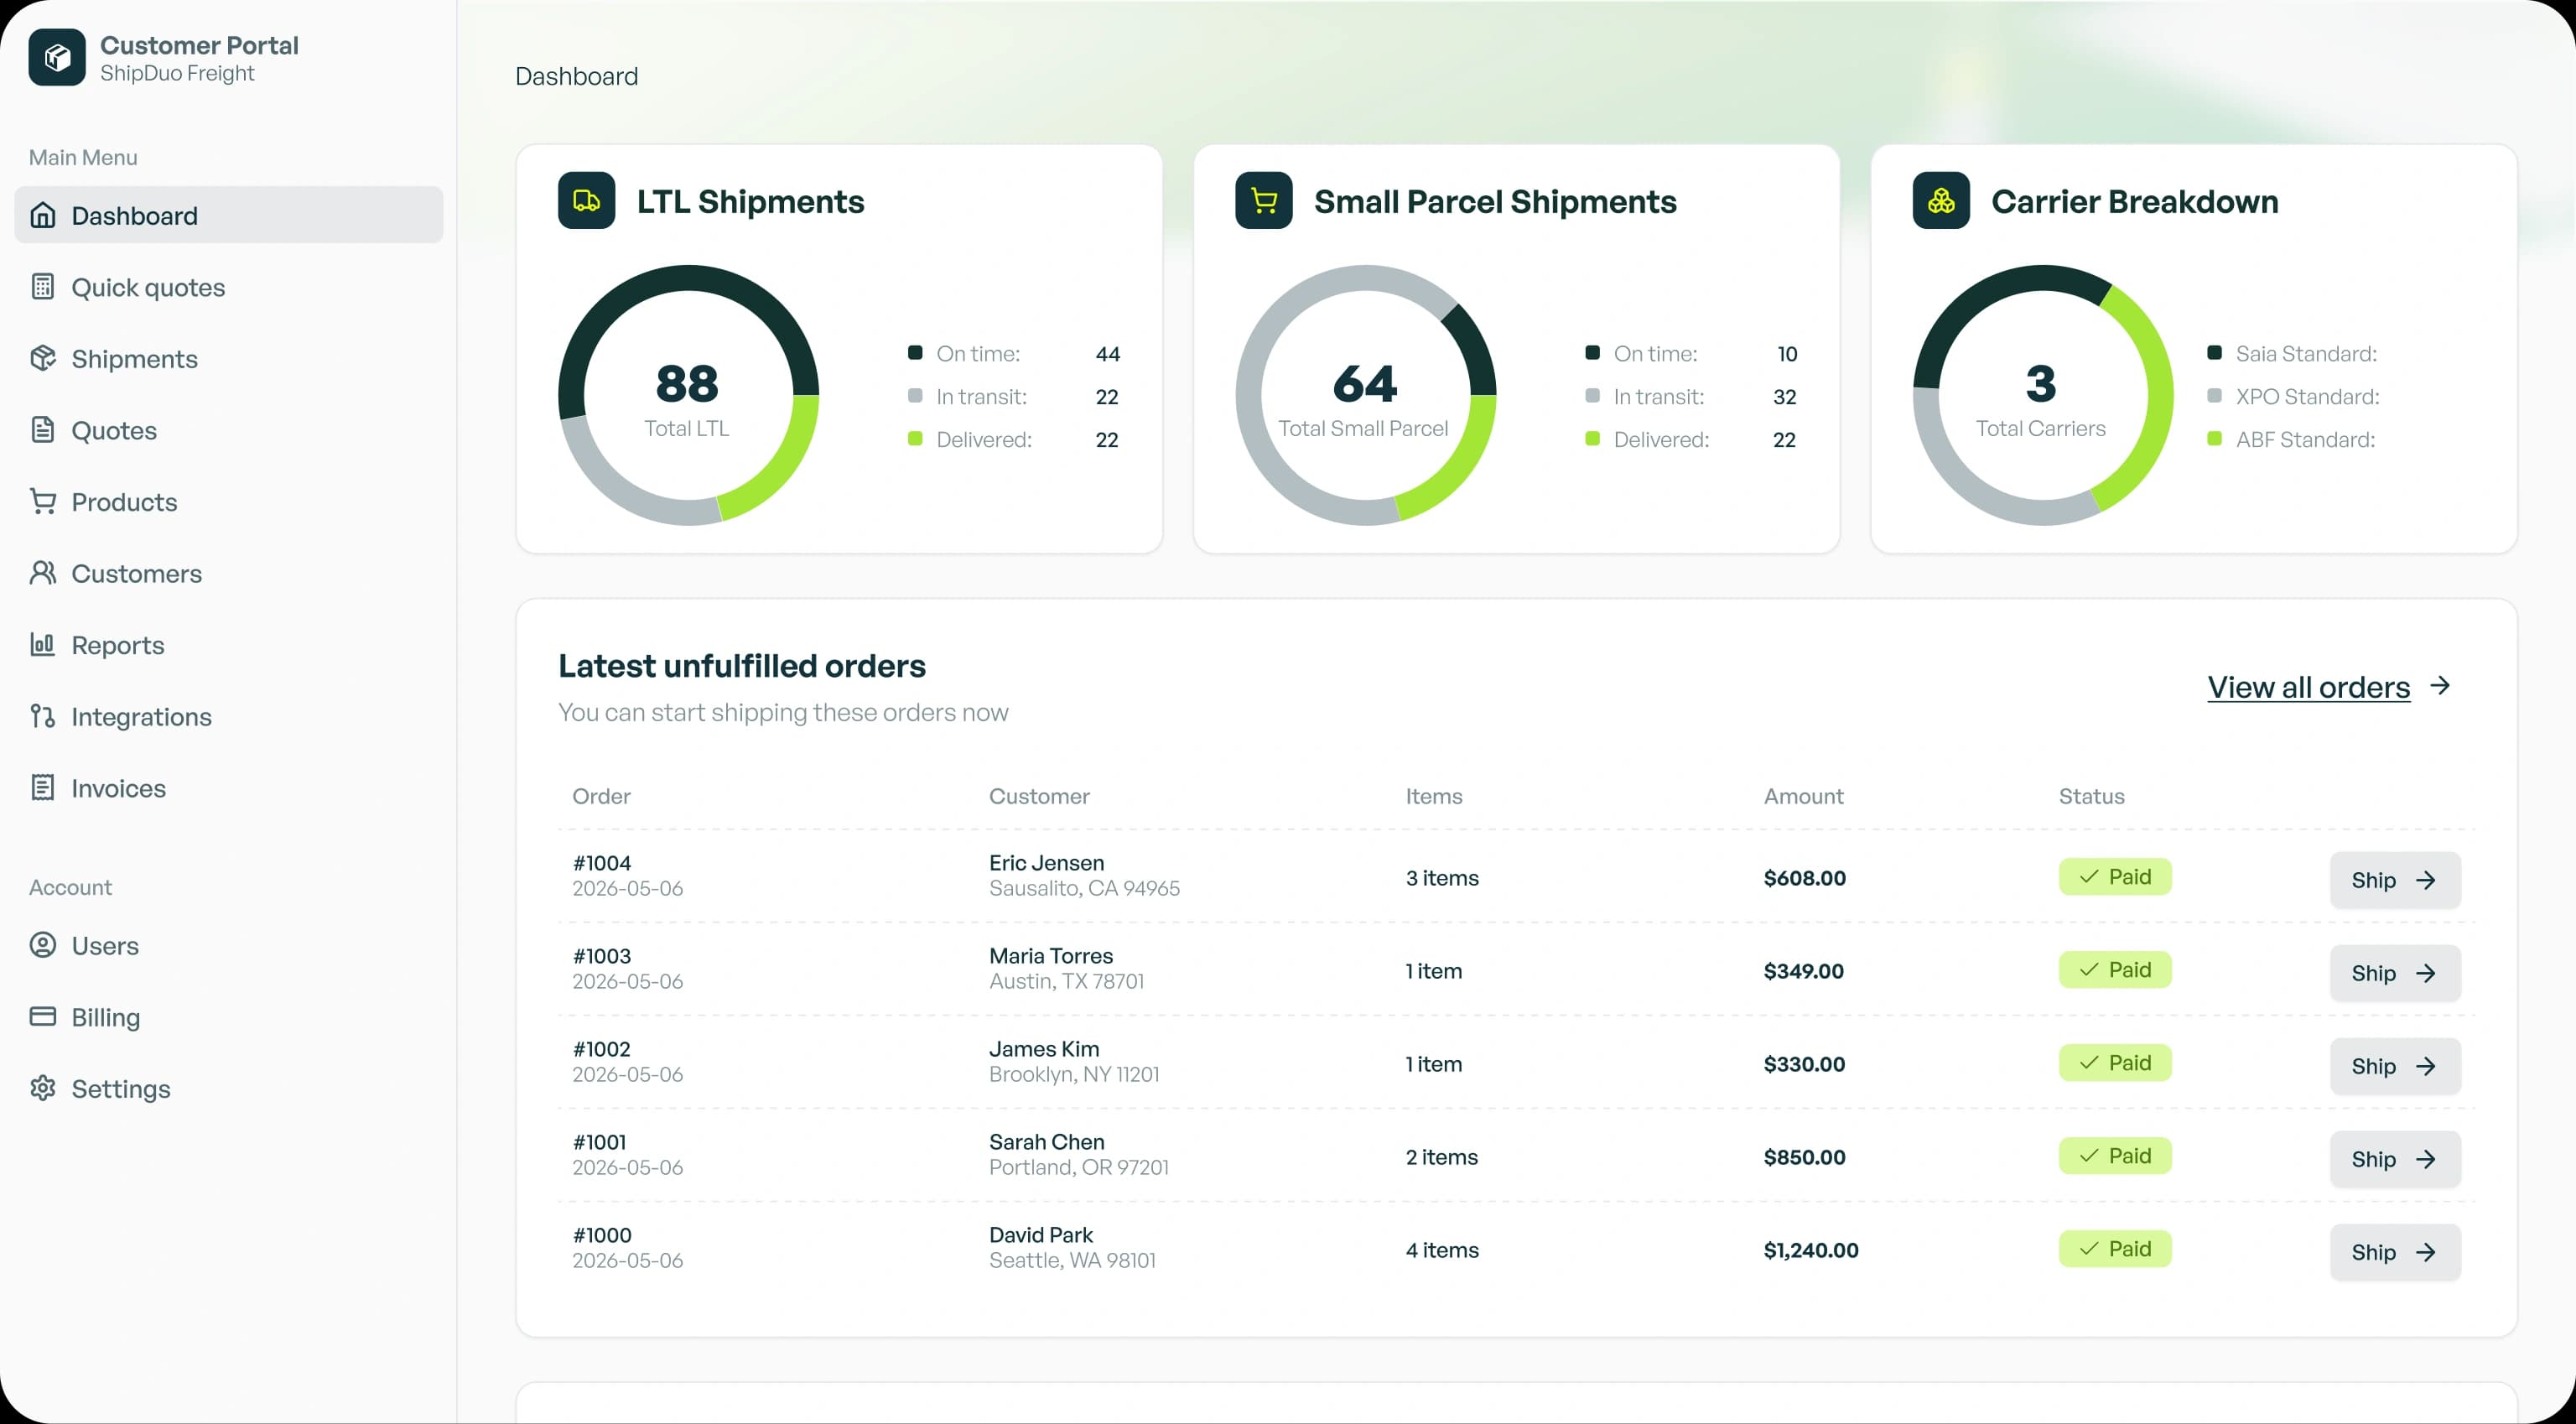Click the address Brooklyn, NY 11201

coord(1074,1074)
